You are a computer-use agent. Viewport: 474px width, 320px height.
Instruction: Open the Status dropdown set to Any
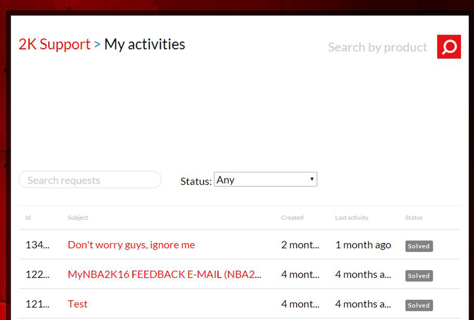pos(265,180)
